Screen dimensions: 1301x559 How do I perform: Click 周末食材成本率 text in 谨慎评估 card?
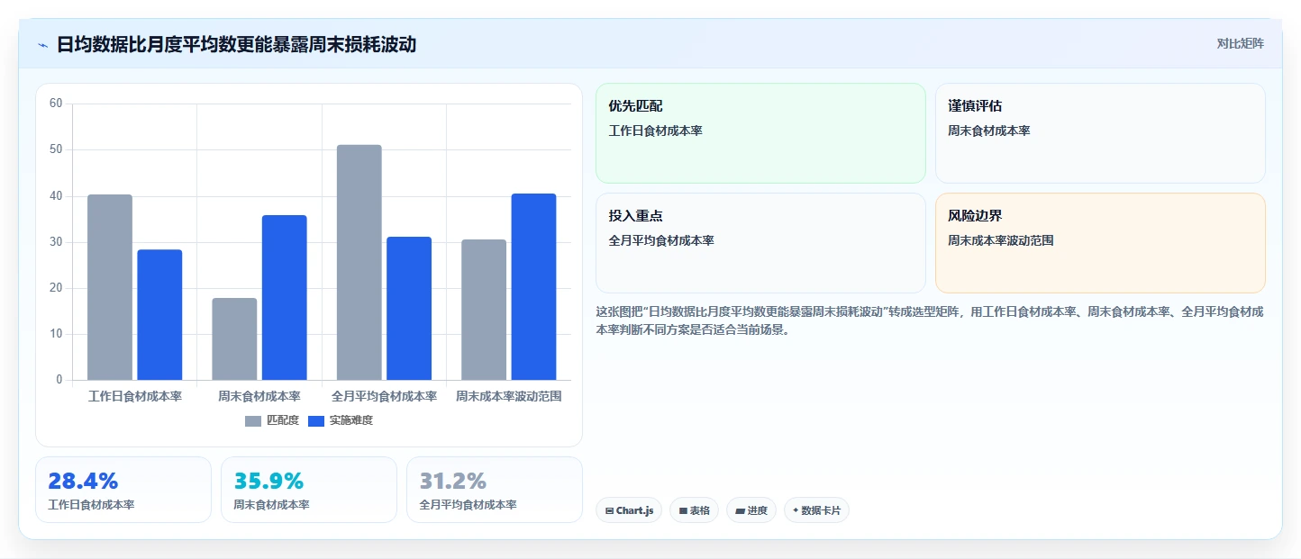pos(989,131)
